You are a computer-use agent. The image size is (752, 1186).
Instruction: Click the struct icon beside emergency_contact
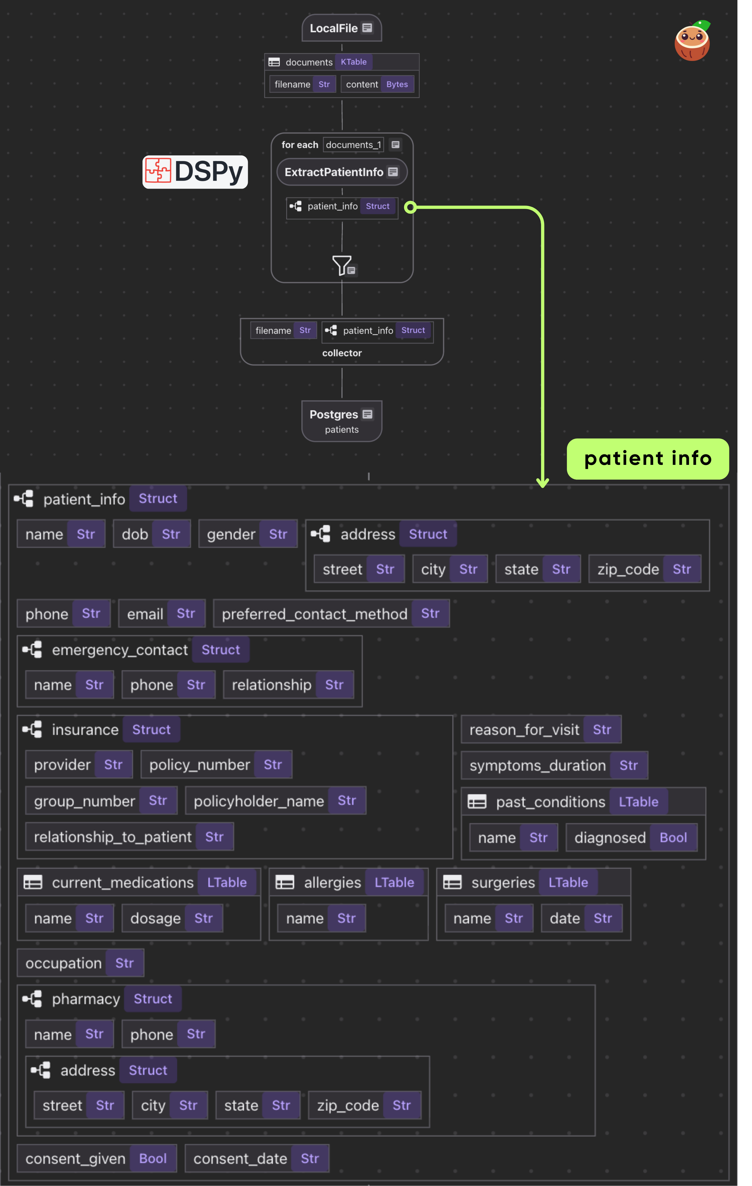[33, 649]
